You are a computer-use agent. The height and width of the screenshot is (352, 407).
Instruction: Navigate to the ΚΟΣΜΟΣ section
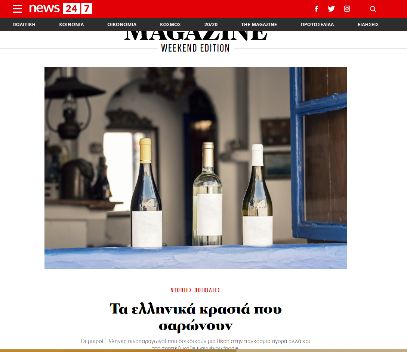pos(170,24)
